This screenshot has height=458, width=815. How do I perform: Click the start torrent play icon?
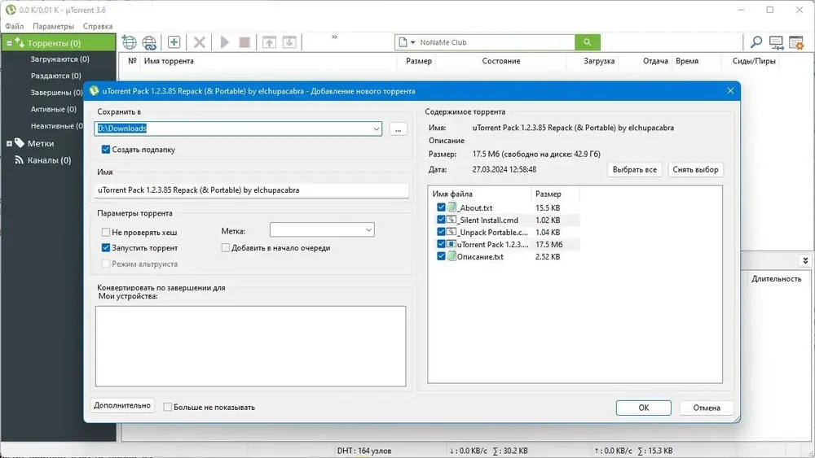225,42
